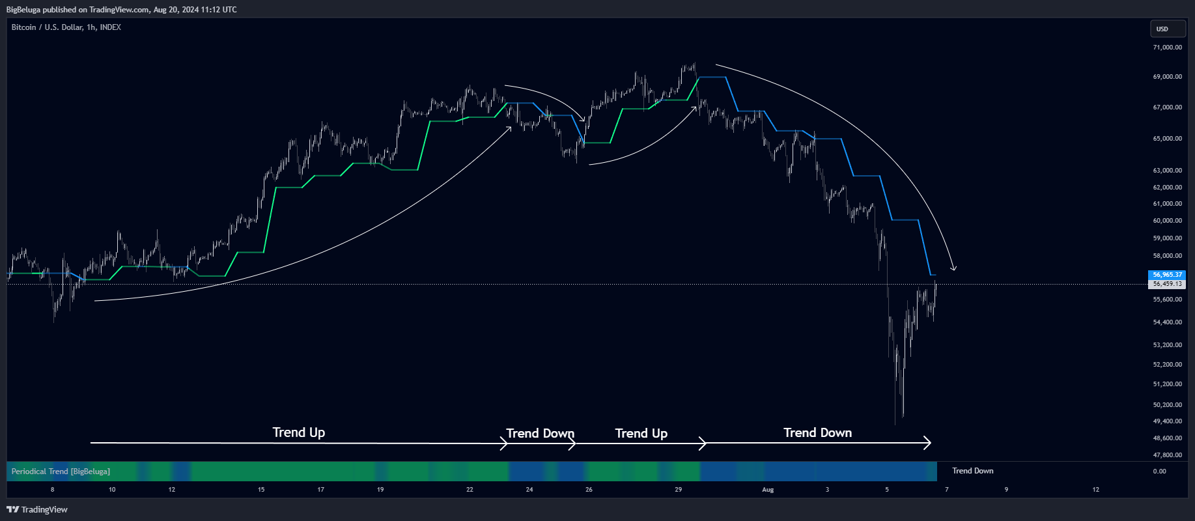The image size is (1195, 521).
Task: Click the BigBeluga published on TradingView.com header
Action: coord(122,10)
